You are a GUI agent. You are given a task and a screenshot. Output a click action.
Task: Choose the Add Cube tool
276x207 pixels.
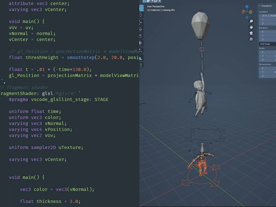coord(141,65)
